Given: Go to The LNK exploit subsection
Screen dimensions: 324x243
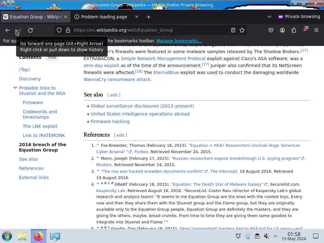Looking at the screenshot, I should click(x=40, y=126).
